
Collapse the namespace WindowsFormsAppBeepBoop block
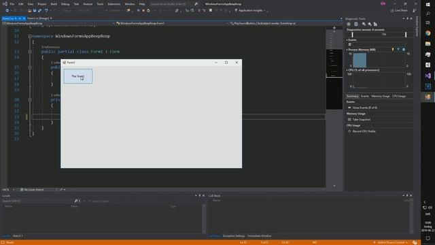(x=30, y=36)
